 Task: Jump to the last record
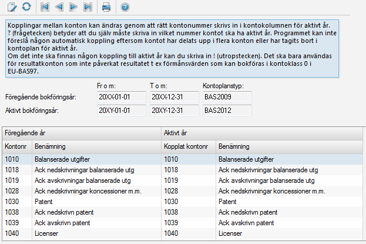click(x=88, y=7)
